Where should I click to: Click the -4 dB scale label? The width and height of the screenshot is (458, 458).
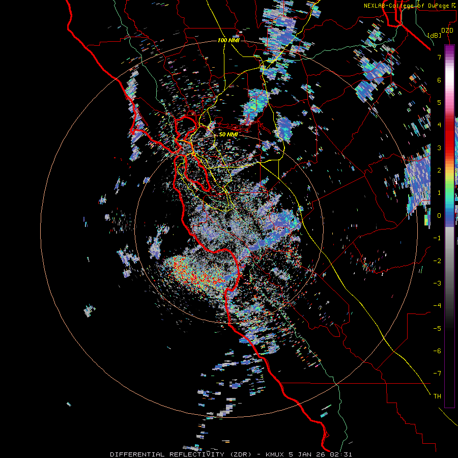pos(437,306)
